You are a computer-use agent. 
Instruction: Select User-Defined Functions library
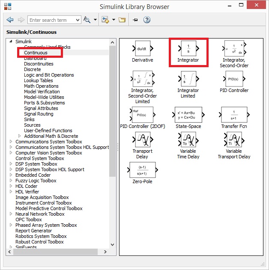click(48, 131)
